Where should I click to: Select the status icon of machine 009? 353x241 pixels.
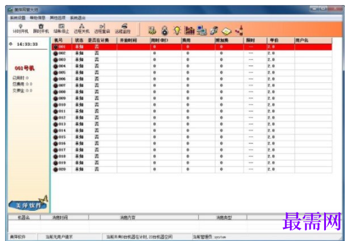pyautogui.click(x=55, y=99)
